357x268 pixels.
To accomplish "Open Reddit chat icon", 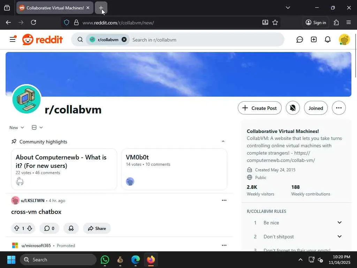I will [299, 39].
